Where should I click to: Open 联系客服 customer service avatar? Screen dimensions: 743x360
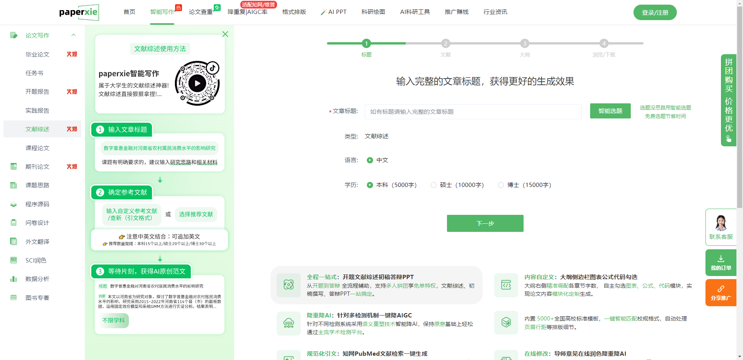(x=721, y=223)
